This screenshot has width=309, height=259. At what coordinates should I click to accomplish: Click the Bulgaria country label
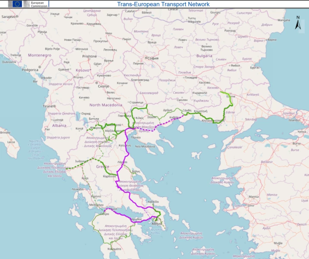coord(205,56)
